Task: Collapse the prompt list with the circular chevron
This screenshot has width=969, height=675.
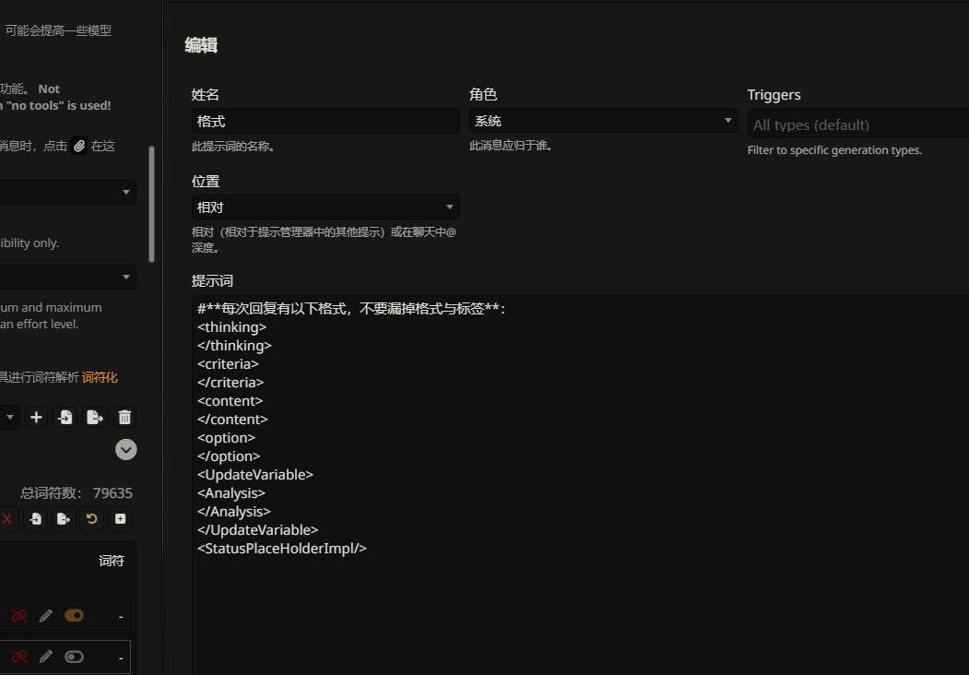Action: pyautogui.click(x=125, y=449)
